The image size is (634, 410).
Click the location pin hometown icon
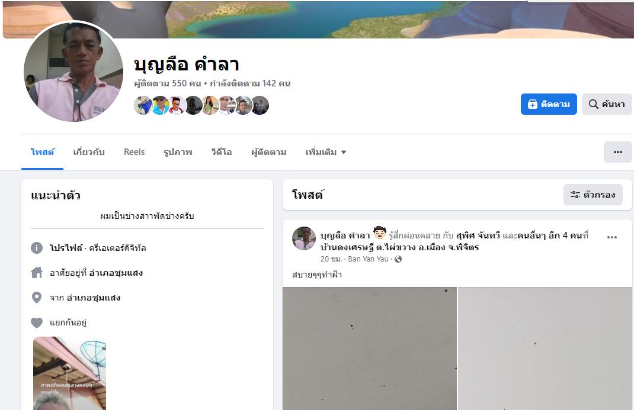pos(37,298)
